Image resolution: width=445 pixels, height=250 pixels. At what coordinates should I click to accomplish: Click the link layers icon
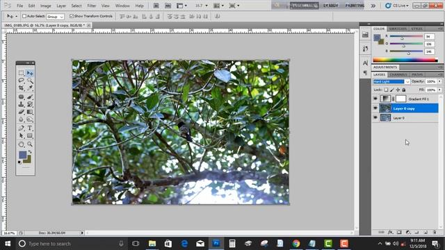click(x=381, y=232)
